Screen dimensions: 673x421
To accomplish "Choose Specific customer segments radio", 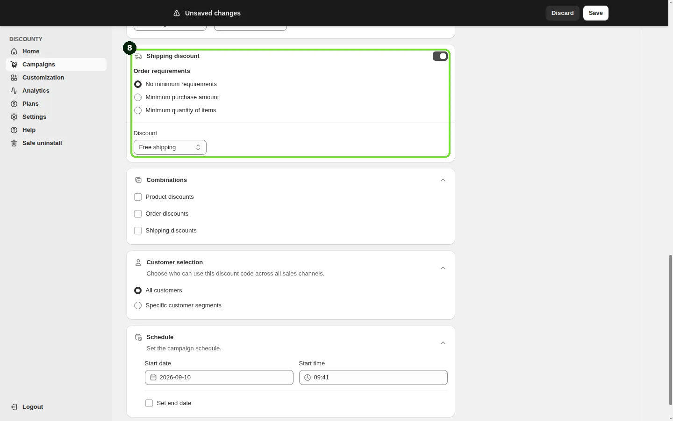I will pyautogui.click(x=138, y=305).
